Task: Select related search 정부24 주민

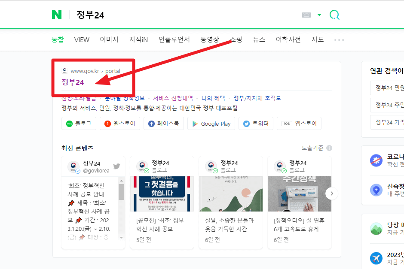Action: pos(387,105)
